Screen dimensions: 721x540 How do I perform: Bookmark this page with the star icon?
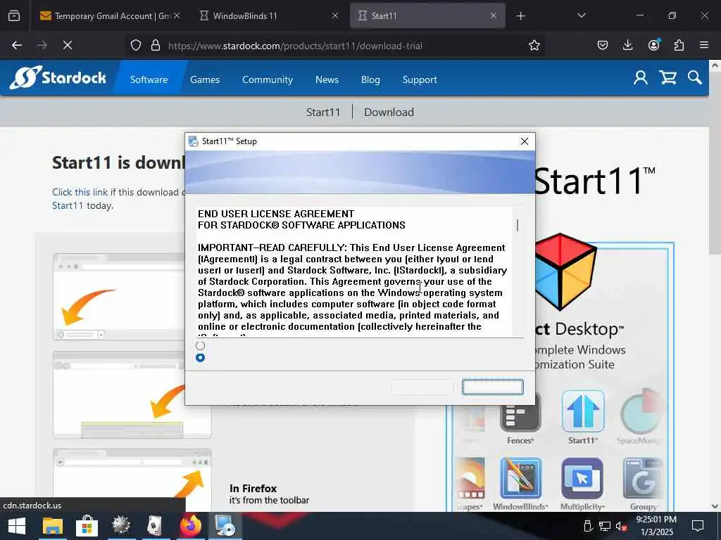click(x=534, y=45)
